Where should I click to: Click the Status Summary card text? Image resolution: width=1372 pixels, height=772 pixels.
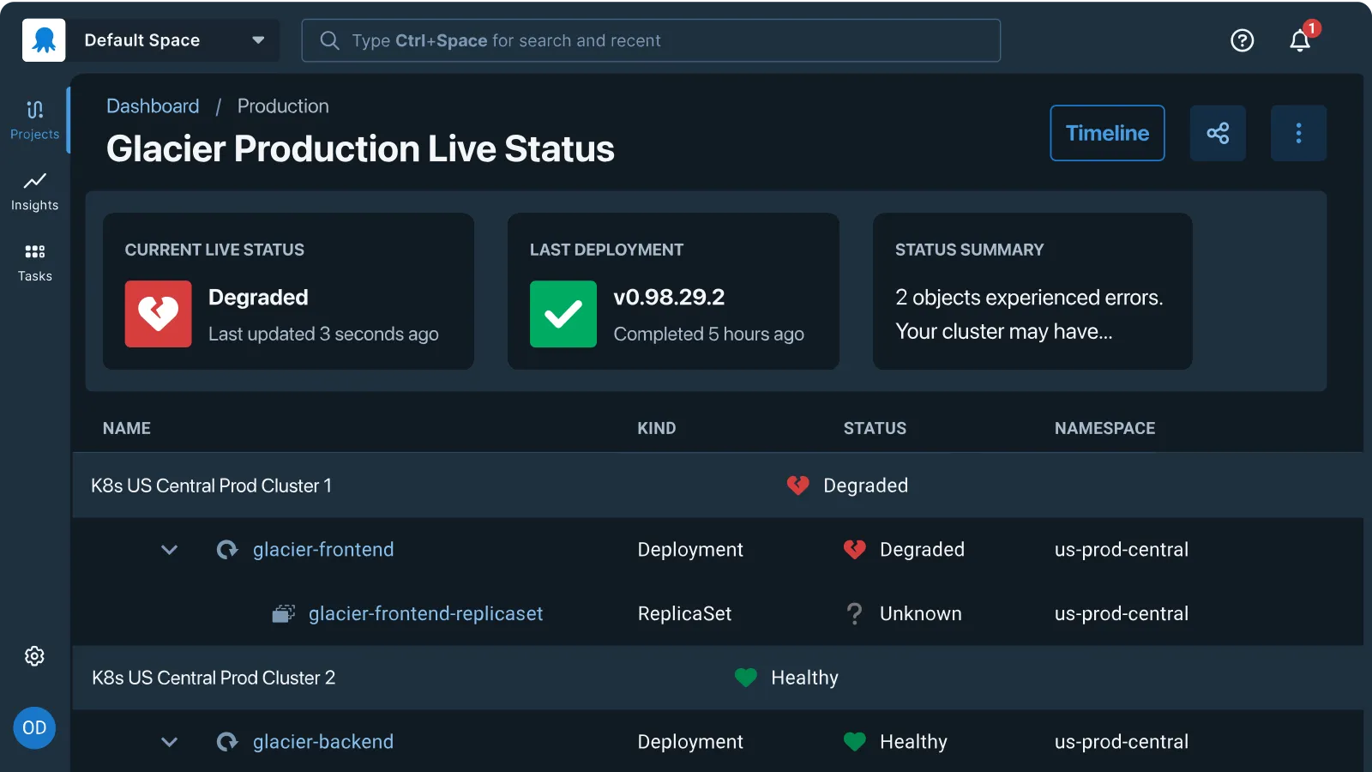(1029, 314)
